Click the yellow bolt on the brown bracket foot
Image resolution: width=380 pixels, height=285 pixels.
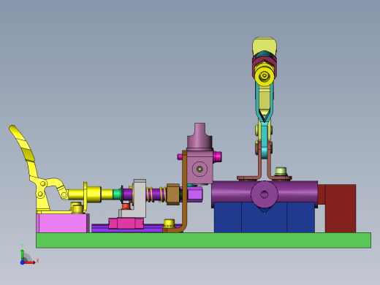169,223
